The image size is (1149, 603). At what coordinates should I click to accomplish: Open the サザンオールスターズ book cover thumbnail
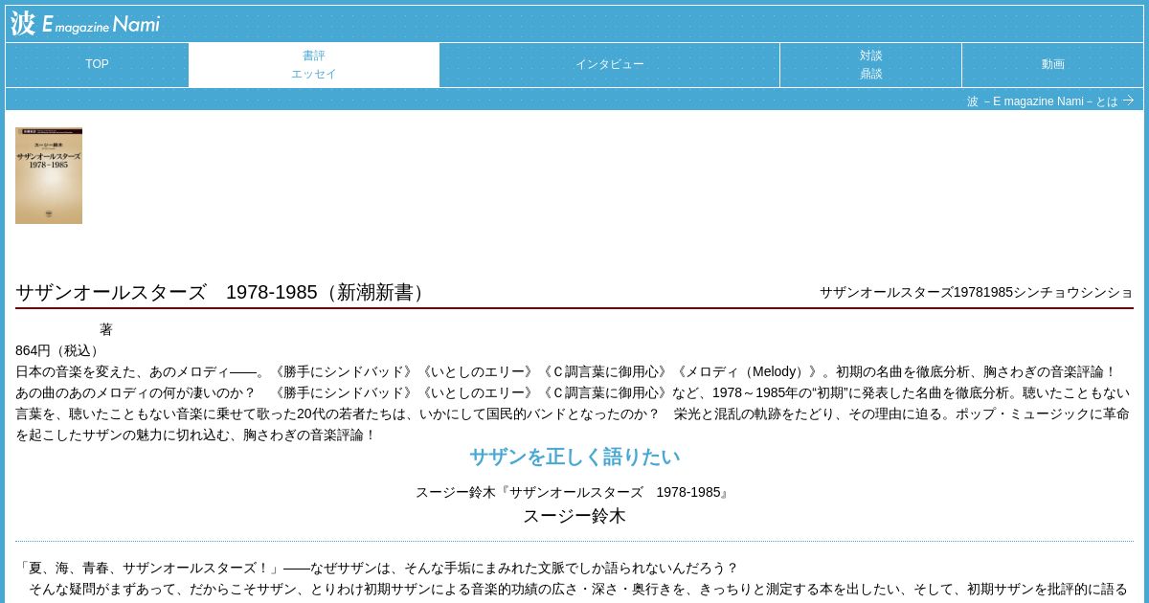(x=49, y=176)
